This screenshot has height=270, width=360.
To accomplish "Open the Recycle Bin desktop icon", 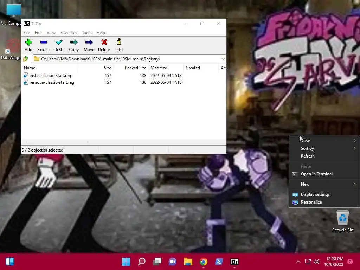I will 342,221.
